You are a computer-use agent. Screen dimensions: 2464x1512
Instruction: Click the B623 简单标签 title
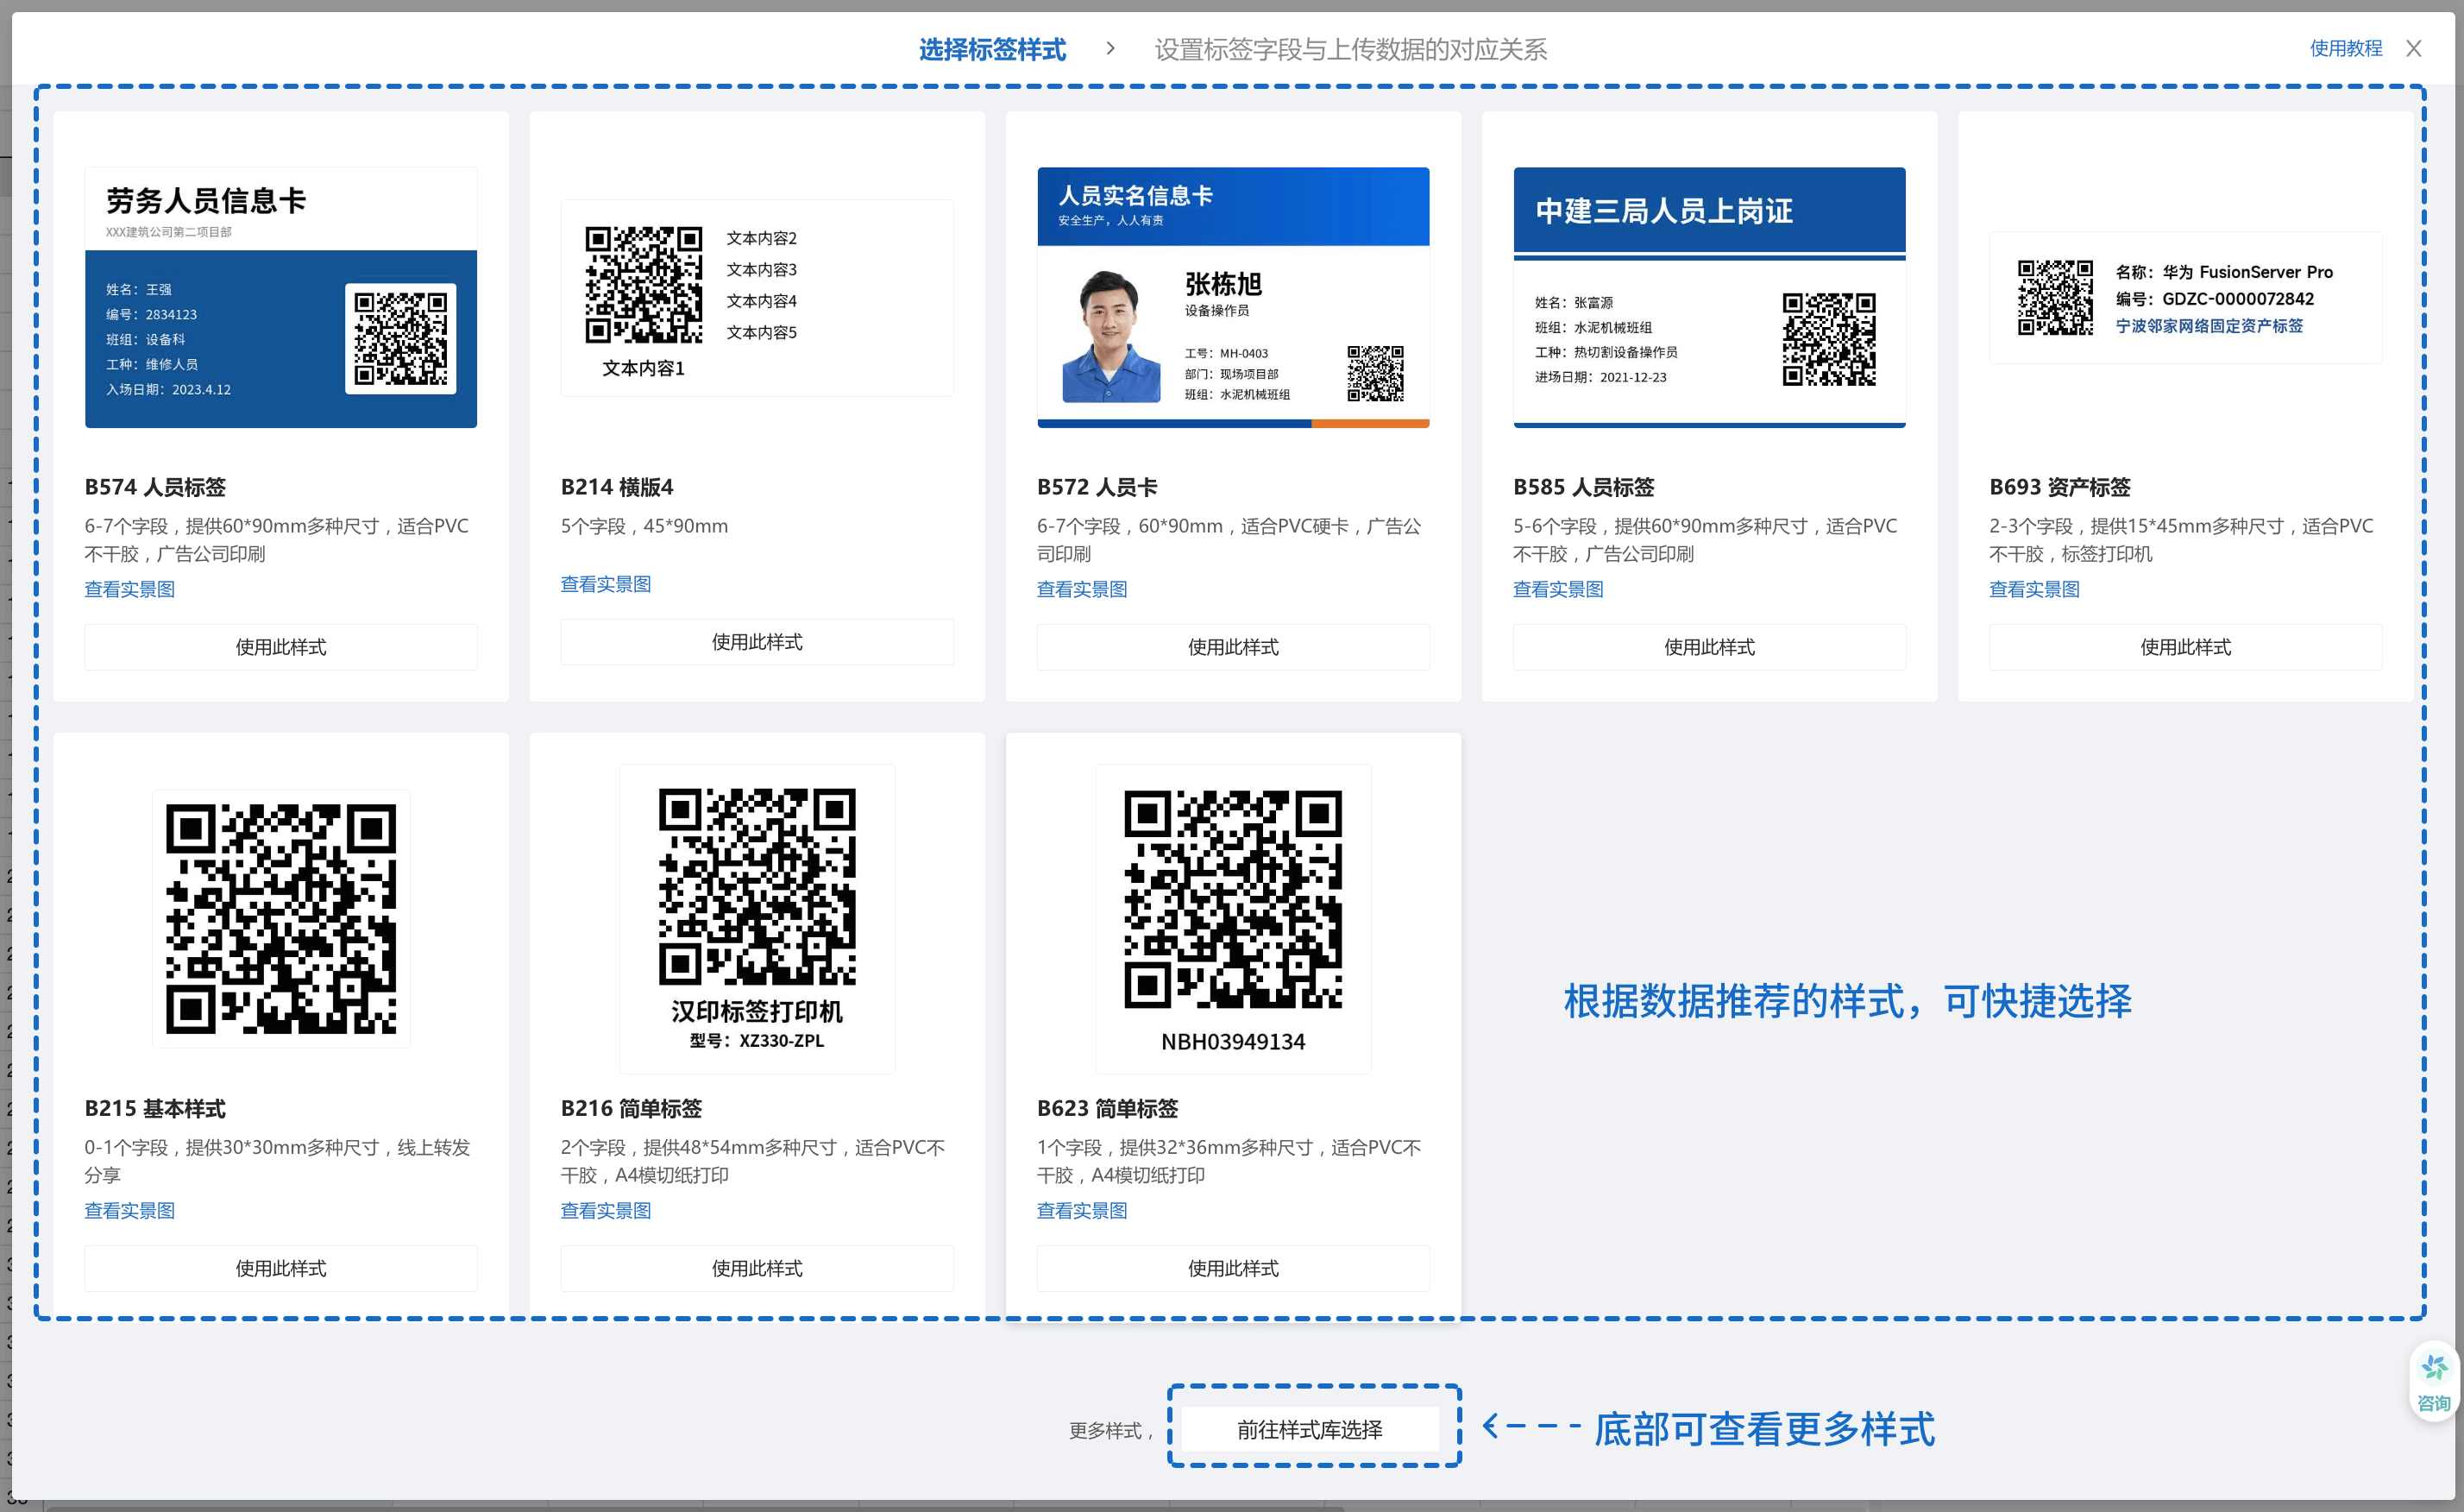pyautogui.click(x=1107, y=1108)
